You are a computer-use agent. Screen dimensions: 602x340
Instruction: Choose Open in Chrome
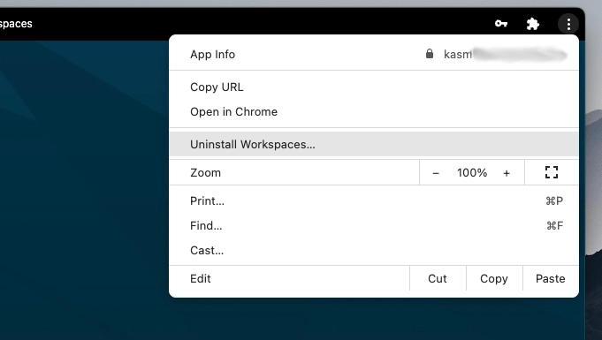pyautogui.click(x=374, y=111)
